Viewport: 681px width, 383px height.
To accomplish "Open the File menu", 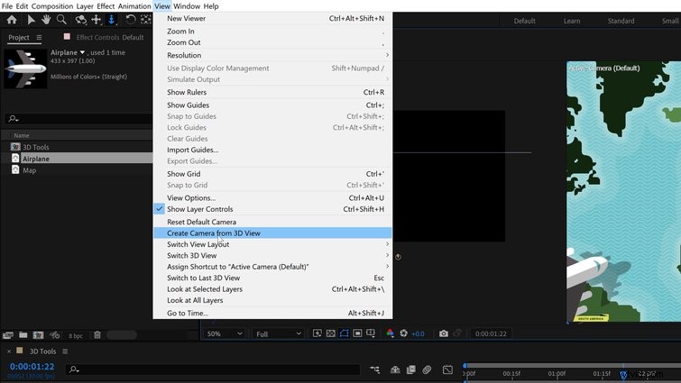I will click(x=7, y=6).
